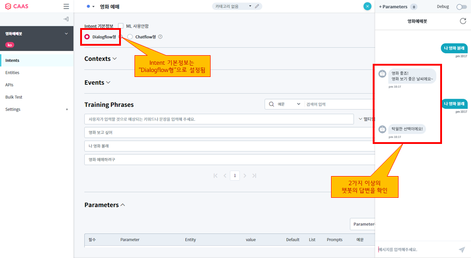
Task: Click the plus icon beside Settings
Action: click(67, 110)
